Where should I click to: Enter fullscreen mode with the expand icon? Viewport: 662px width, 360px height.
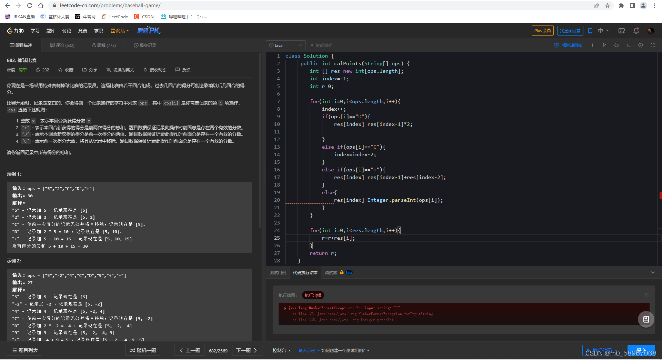(653, 45)
